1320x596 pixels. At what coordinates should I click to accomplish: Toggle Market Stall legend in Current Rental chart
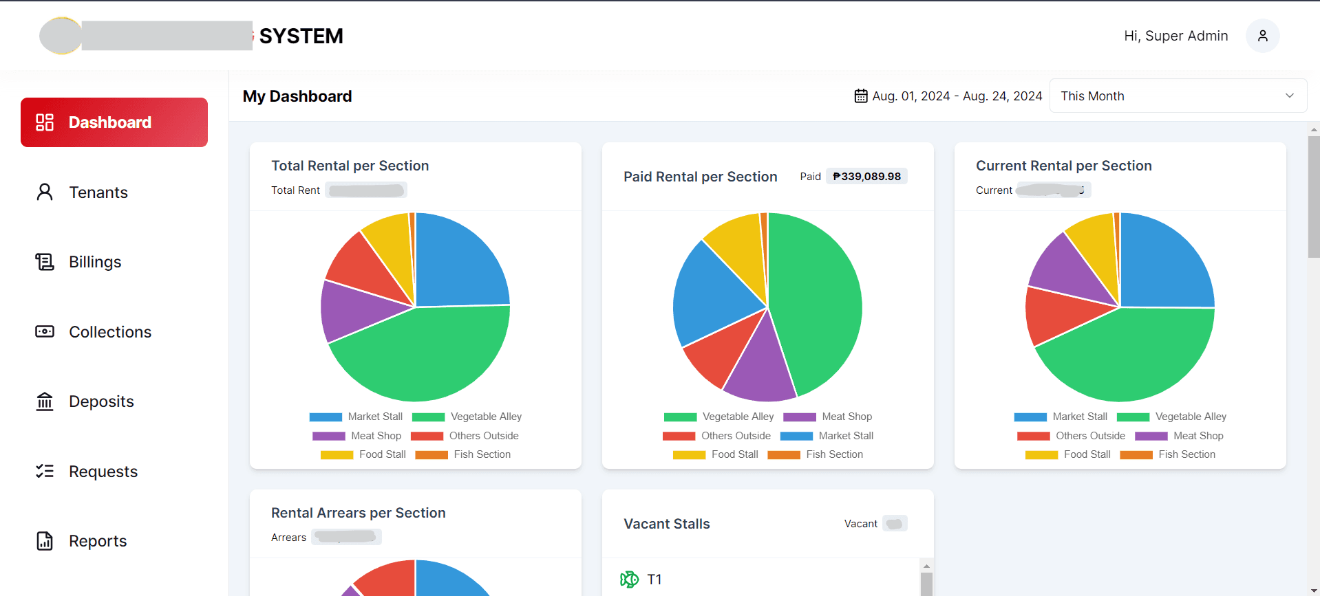[x=1061, y=417]
